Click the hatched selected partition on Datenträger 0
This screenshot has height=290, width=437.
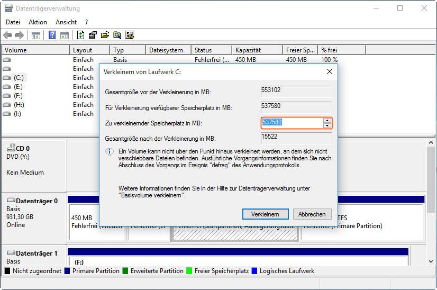[x=235, y=235]
